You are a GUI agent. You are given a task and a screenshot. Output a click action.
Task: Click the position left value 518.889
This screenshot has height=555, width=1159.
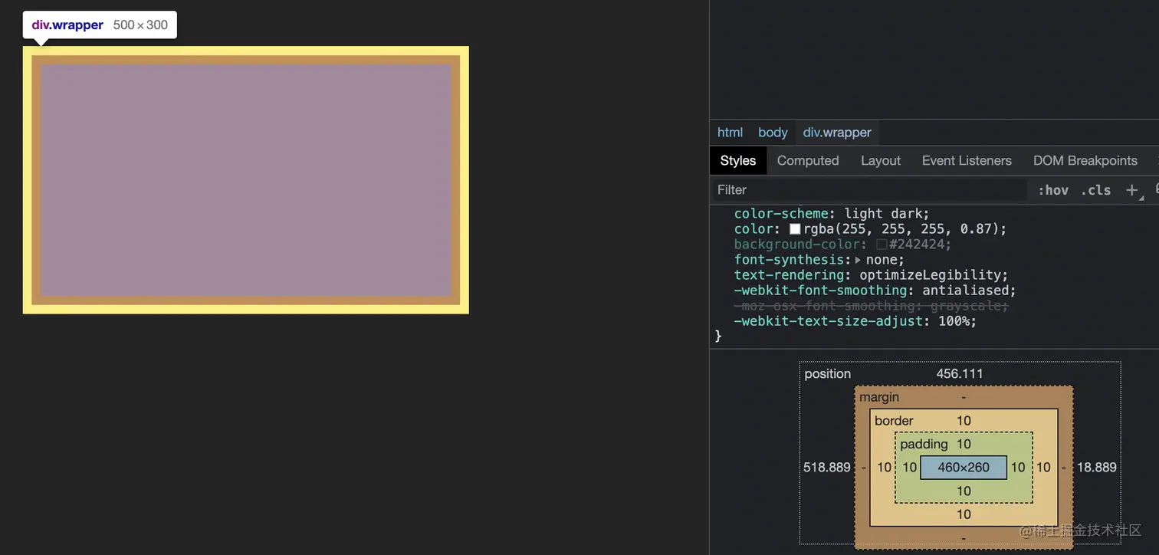coord(826,467)
